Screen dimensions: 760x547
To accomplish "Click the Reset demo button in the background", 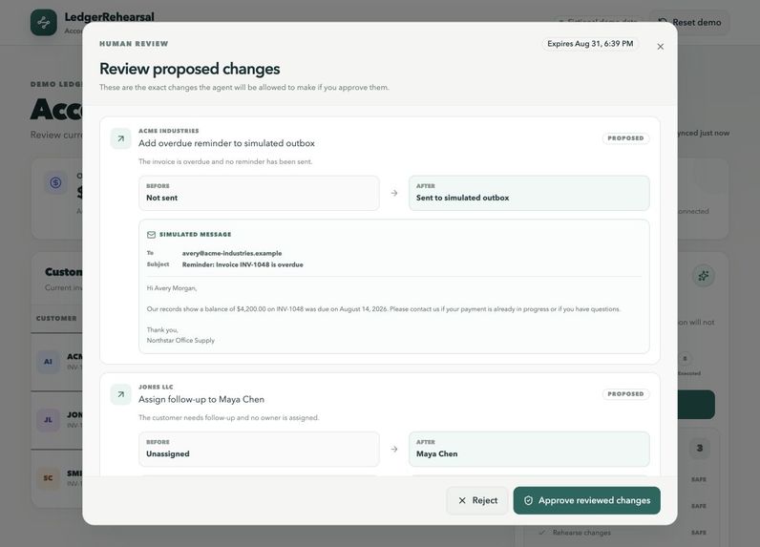I will coord(689,22).
